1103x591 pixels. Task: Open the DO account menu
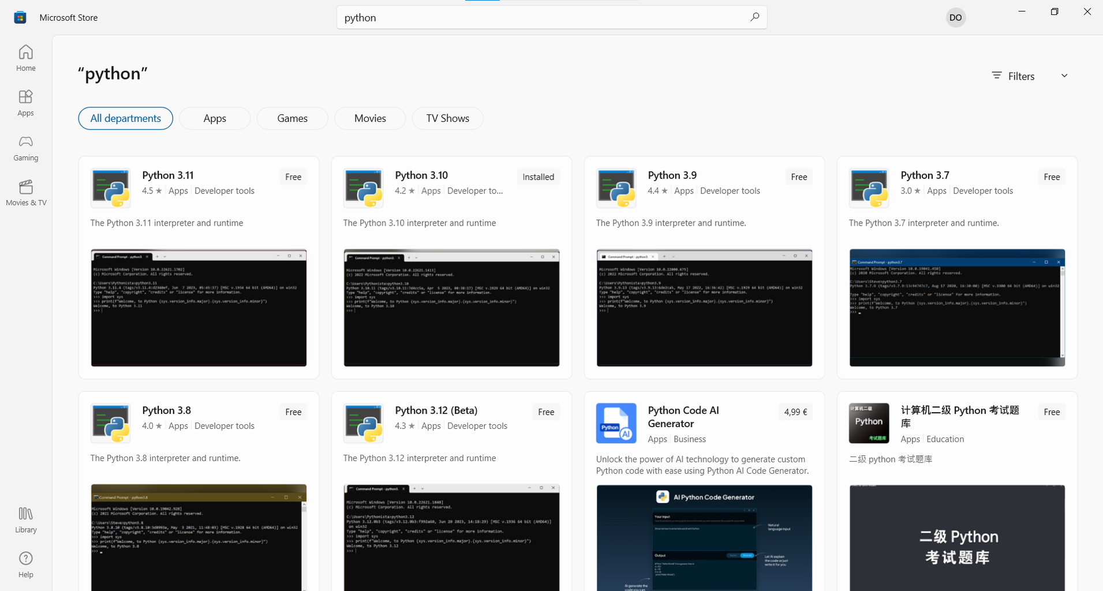pos(955,17)
